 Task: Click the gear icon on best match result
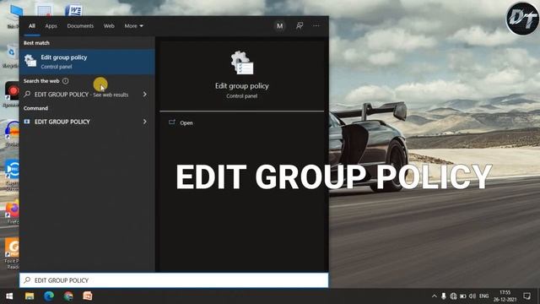point(30,61)
